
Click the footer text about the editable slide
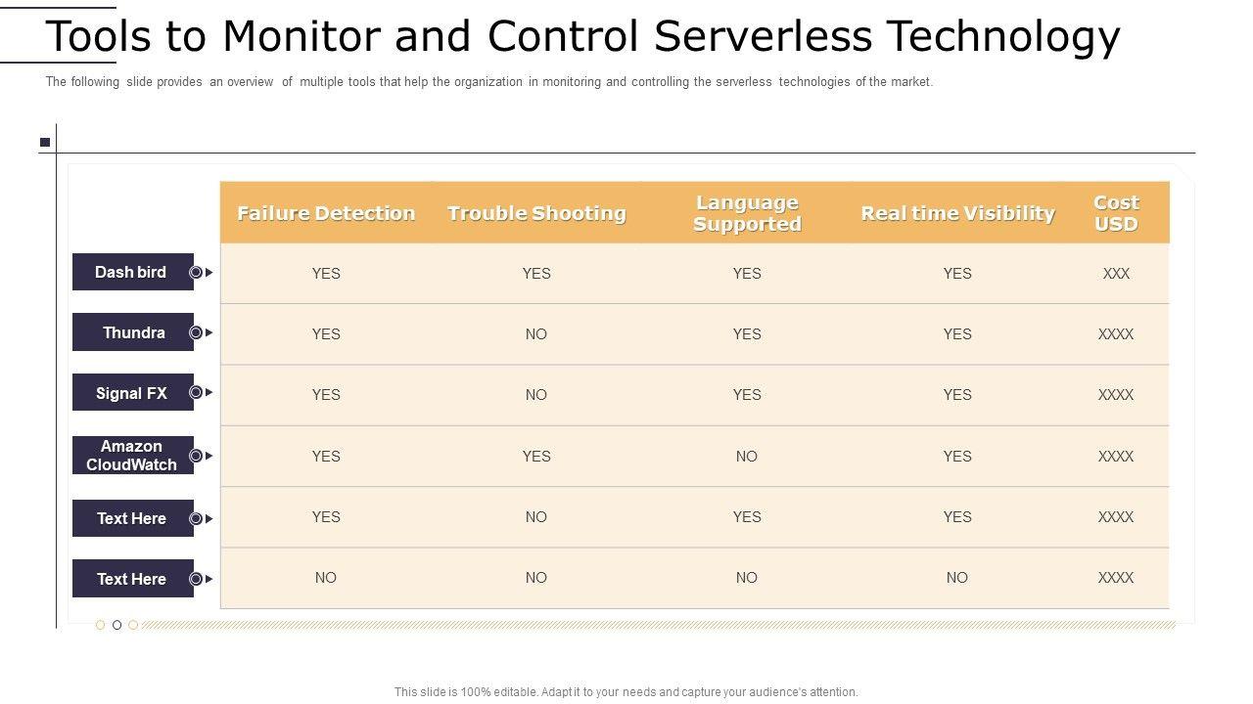[626, 692]
